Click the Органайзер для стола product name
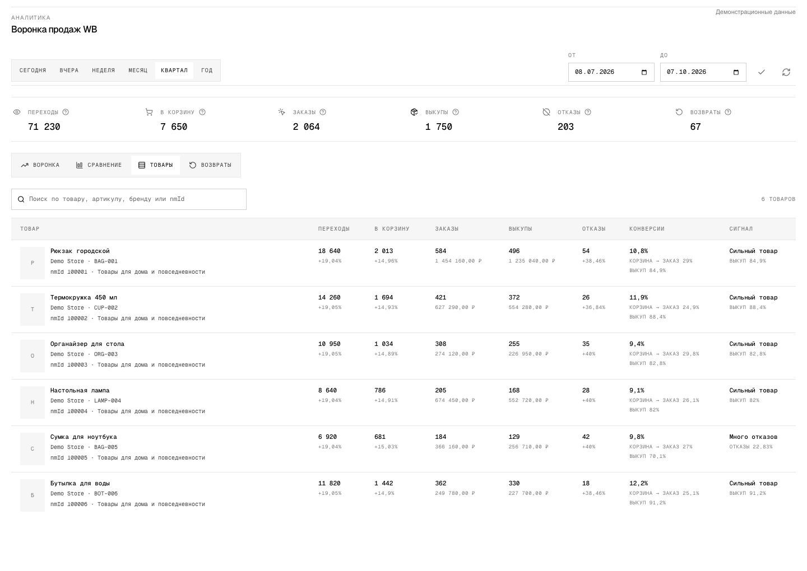This screenshot has width=807, height=571. pyautogui.click(x=87, y=344)
